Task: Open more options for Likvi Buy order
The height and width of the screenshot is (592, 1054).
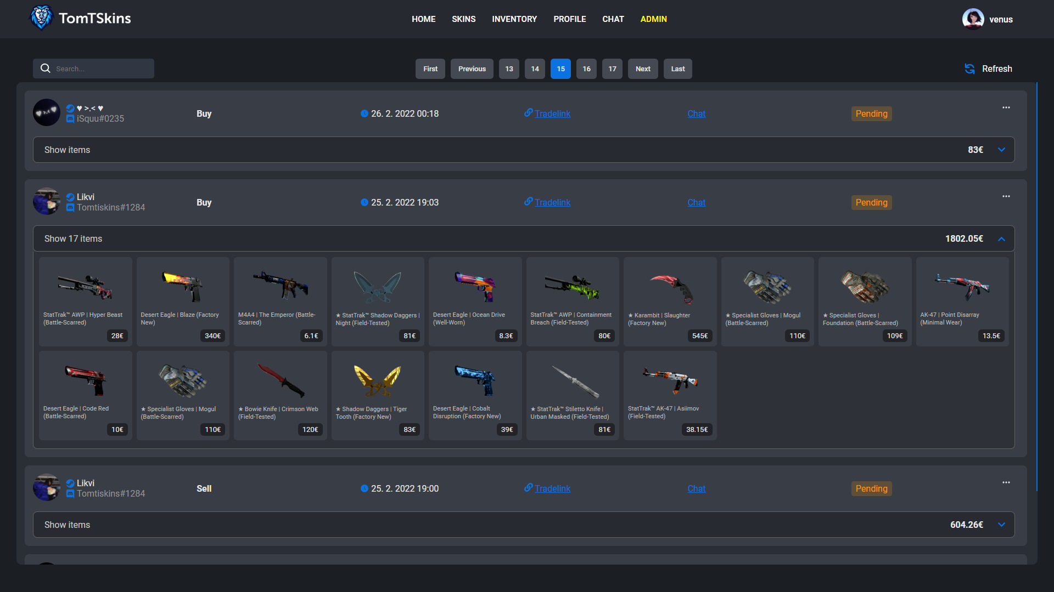Action: [x=1006, y=196]
